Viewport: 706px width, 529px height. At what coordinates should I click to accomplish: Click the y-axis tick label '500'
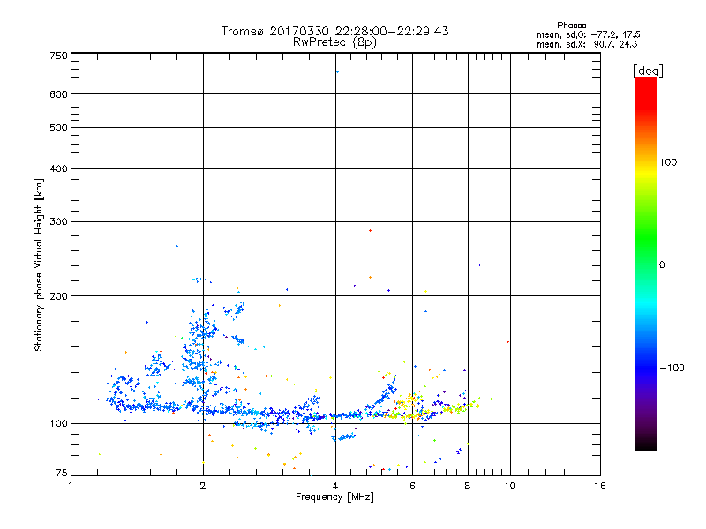coord(58,128)
